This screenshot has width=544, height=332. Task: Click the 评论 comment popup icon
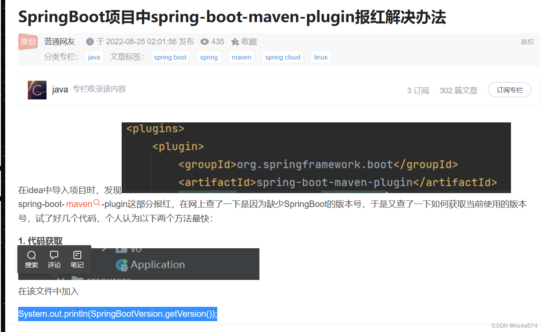point(54,260)
